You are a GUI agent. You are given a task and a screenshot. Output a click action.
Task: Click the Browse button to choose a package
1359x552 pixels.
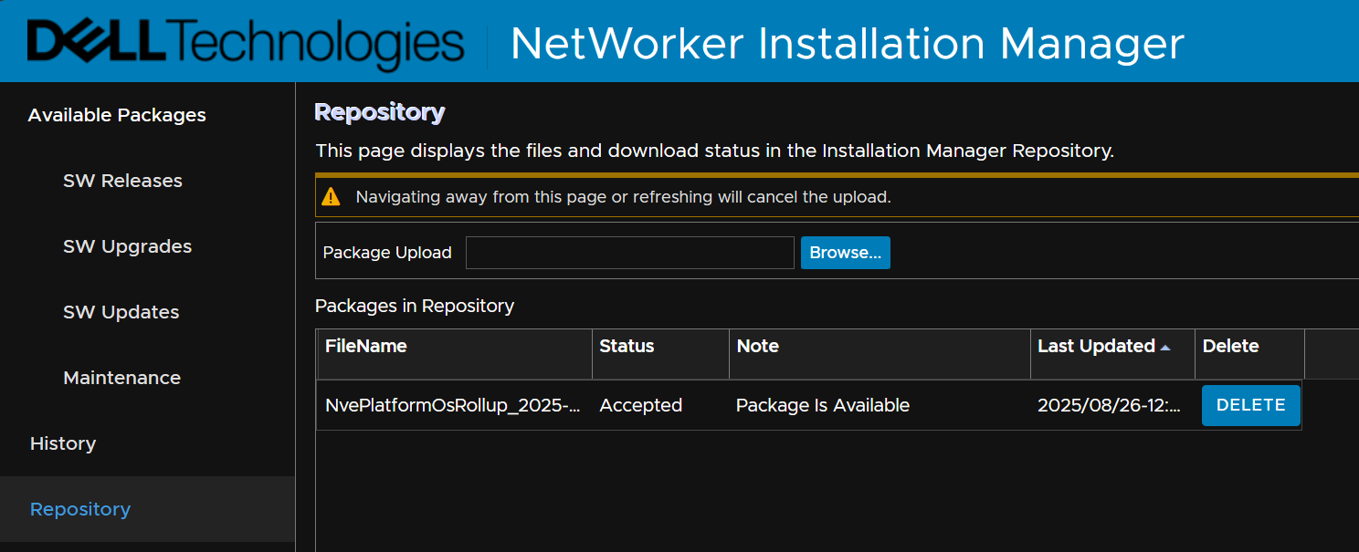coord(845,253)
